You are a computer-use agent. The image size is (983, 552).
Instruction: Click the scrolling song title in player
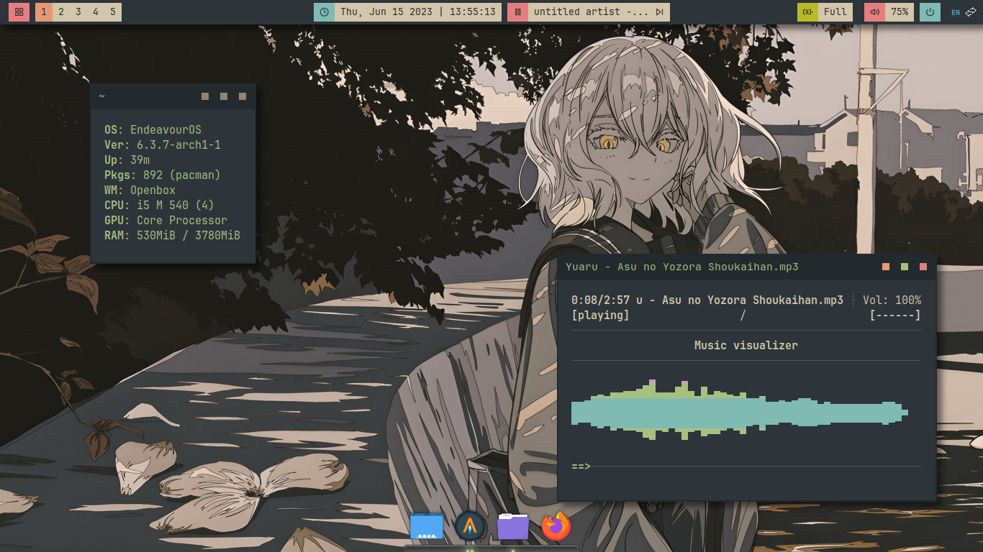(x=739, y=300)
